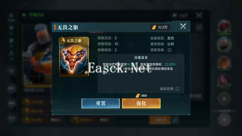Click the gear icon on skill card
Screen dimensions: 242x136
click(86, 72)
